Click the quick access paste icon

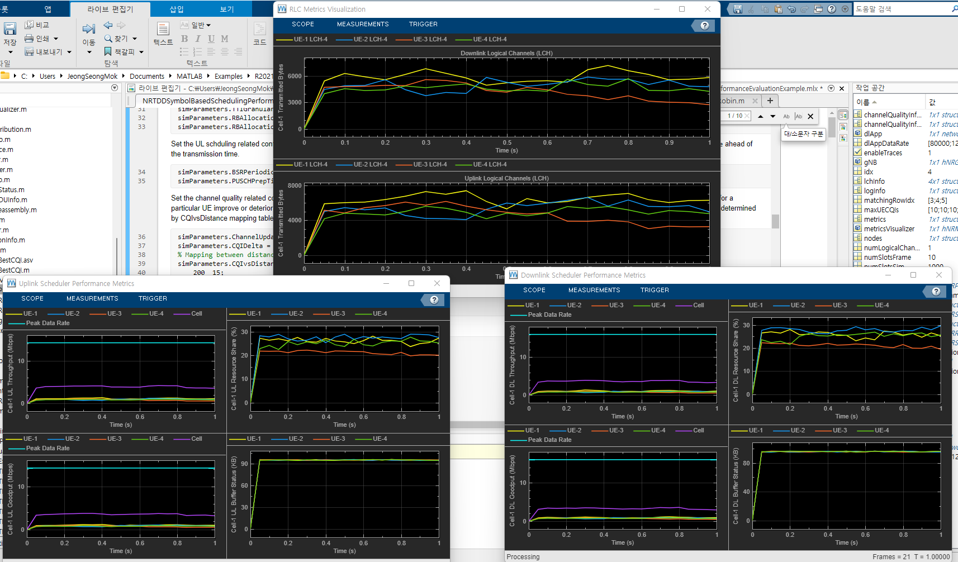778,9
